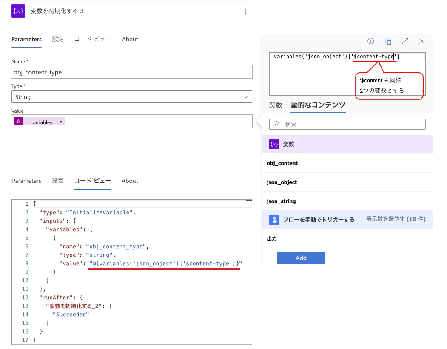The height and width of the screenshot is (349, 447).
Task: Open the lower 設定 tab
Action: tap(58, 181)
